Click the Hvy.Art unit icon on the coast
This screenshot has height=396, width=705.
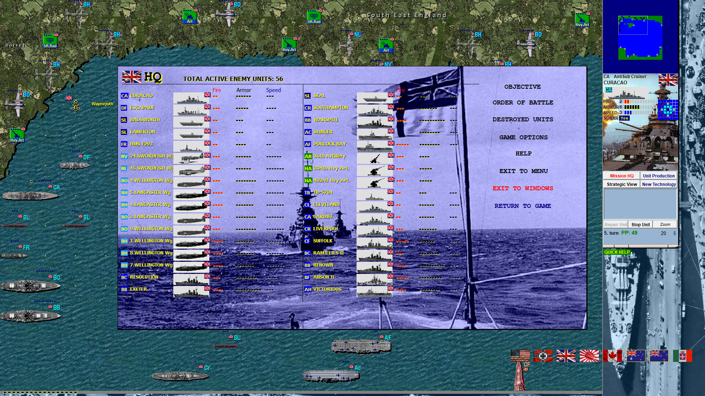(x=17, y=135)
